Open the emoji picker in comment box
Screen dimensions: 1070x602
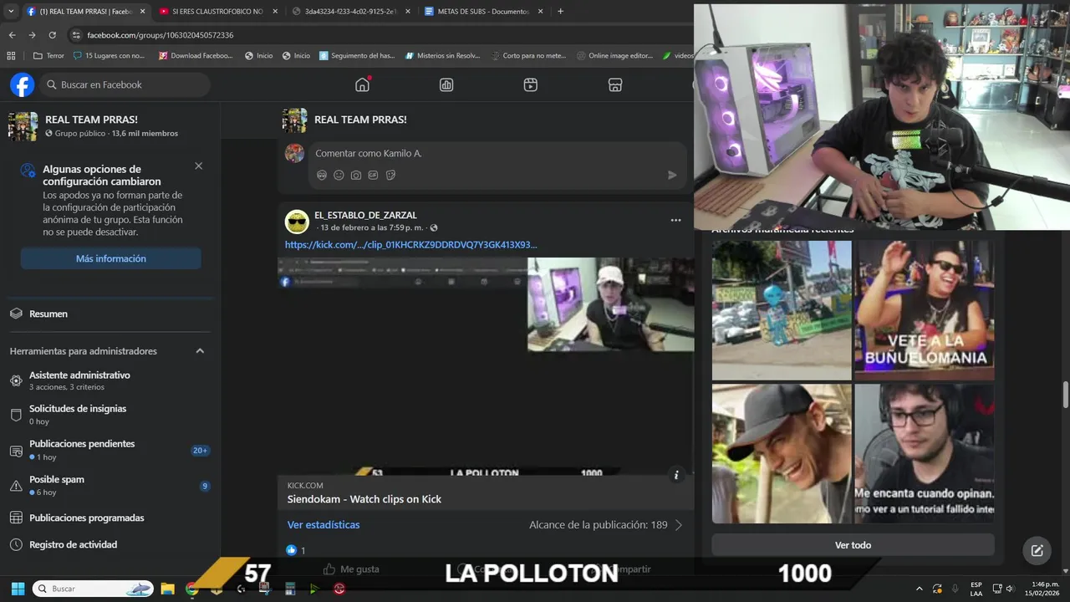[x=339, y=175]
